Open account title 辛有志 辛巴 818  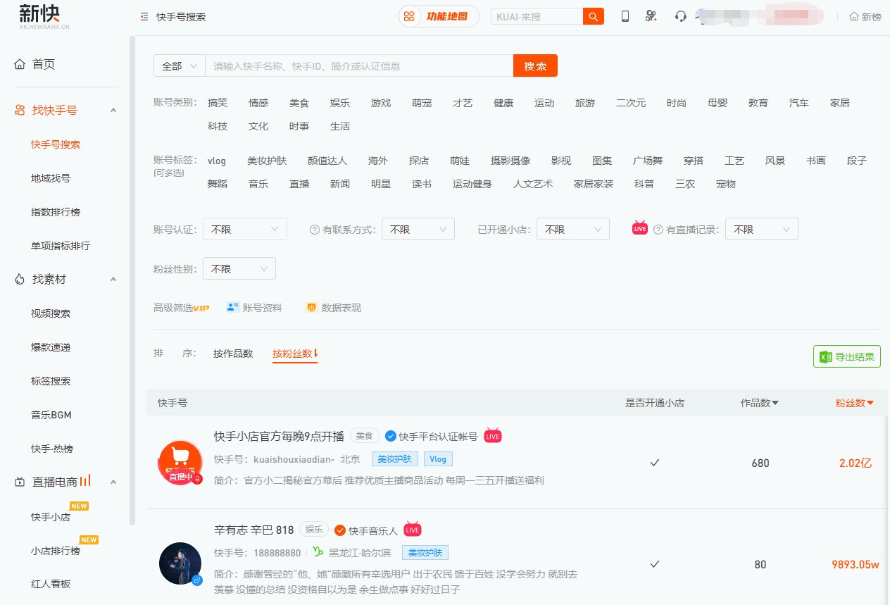(253, 530)
